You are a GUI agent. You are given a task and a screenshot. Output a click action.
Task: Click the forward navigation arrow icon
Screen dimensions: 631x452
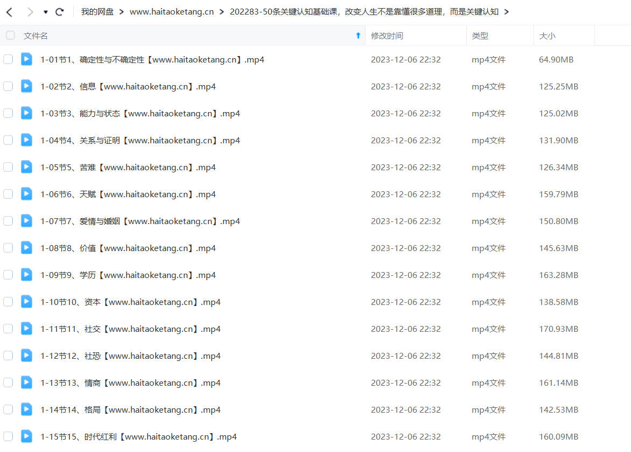coord(30,12)
